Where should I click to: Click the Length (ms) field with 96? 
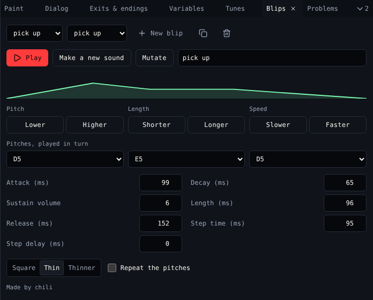(345, 203)
